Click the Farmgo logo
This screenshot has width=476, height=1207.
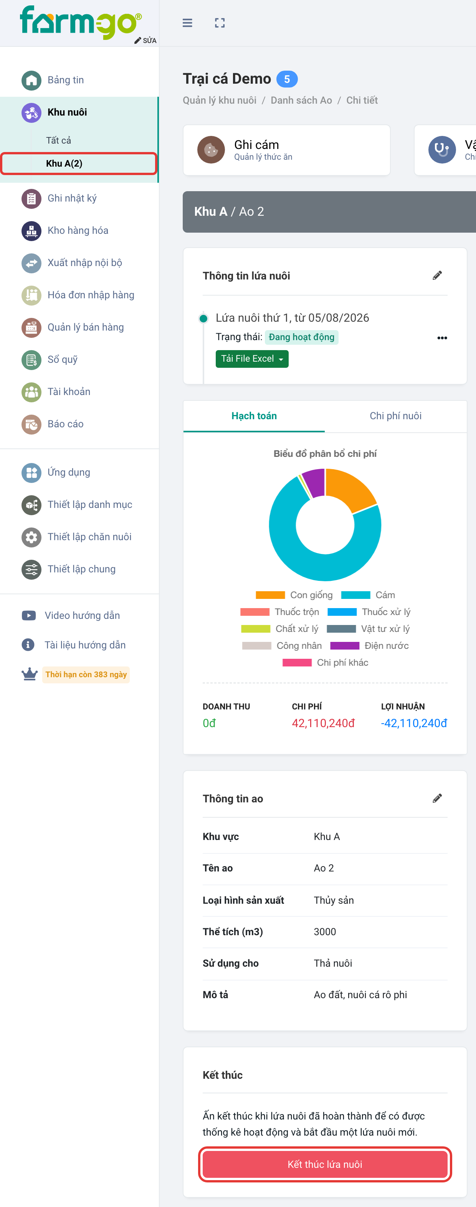coord(81,22)
